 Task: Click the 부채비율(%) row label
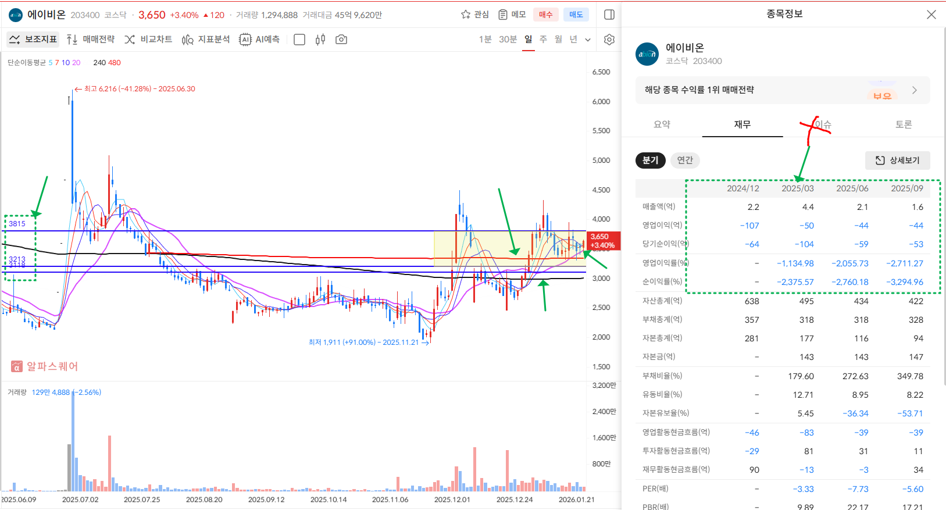pos(662,376)
